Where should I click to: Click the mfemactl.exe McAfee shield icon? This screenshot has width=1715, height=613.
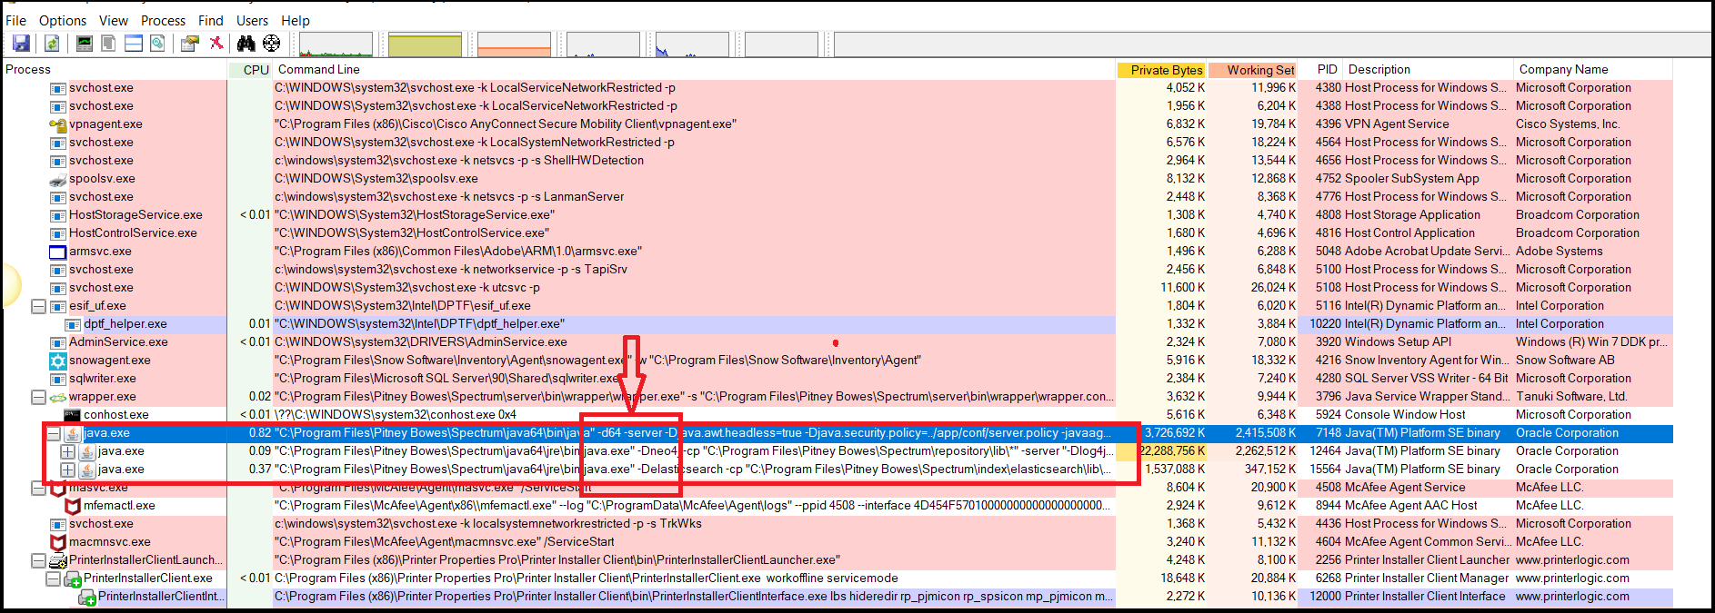[x=73, y=506]
